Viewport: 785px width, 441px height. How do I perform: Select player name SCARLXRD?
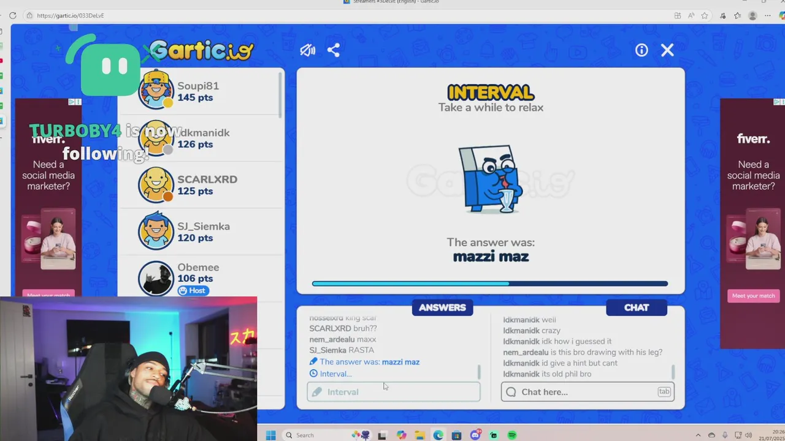click(x=207, y=179)
